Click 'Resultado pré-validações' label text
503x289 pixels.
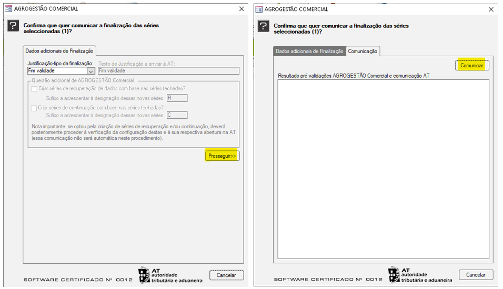354,76
